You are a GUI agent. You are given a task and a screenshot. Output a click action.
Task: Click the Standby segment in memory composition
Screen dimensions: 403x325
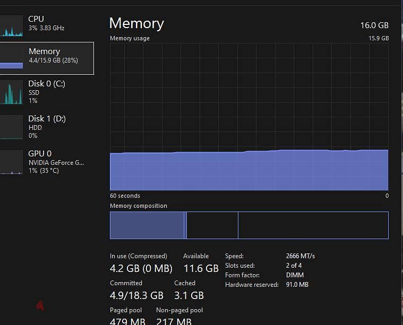212,225
